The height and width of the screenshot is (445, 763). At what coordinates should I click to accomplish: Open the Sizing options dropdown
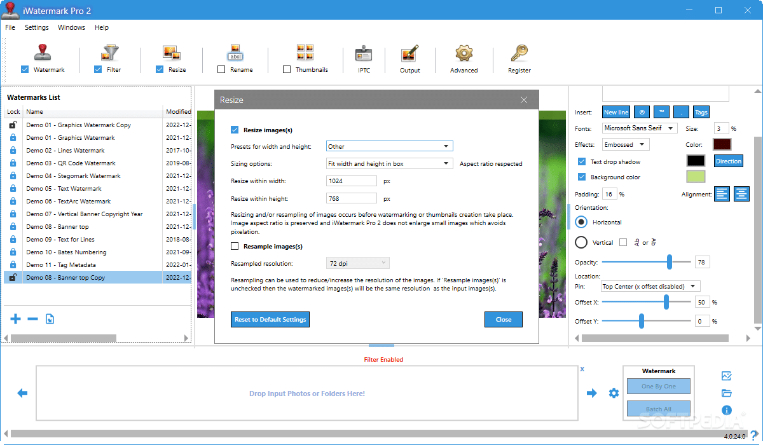point(390,163)
